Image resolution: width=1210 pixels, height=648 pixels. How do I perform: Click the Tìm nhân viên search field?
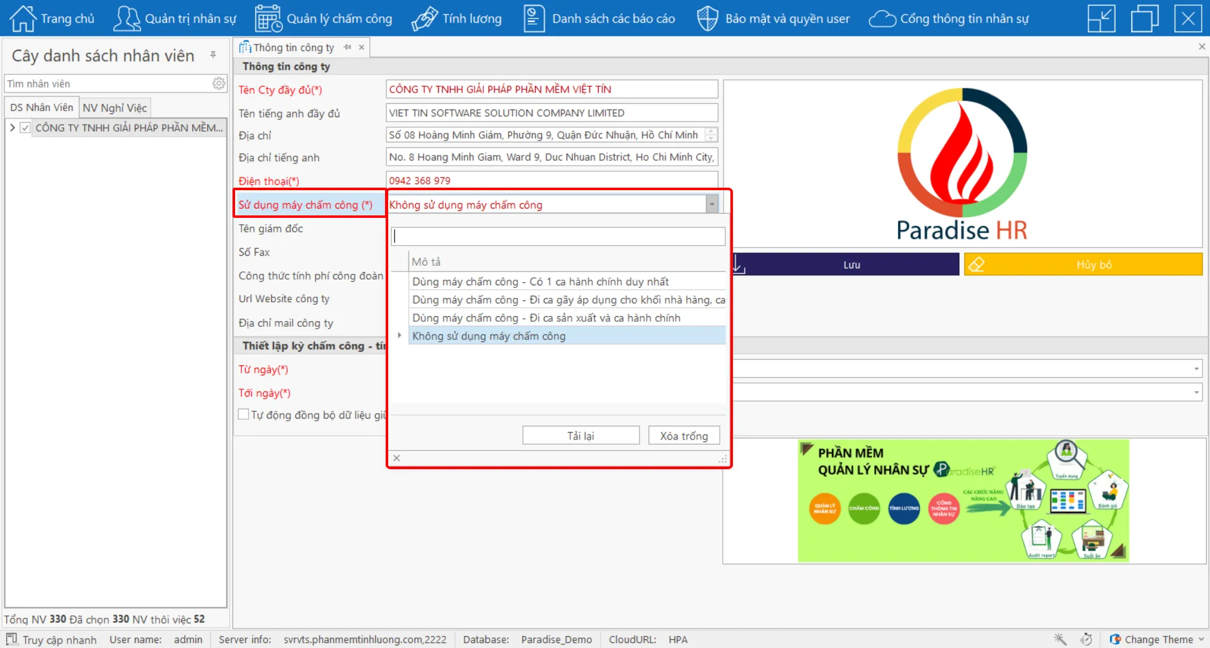108,84
